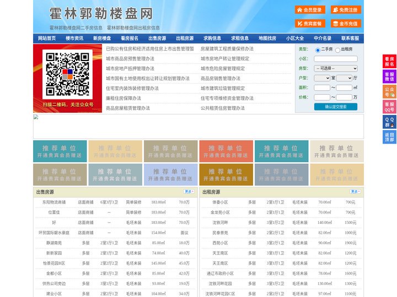The width and height of the screenshot is (397, 297).
Task: Open 东阳物流商铺 sale listing
Action: pyautogui.click(x=54, y=202)
